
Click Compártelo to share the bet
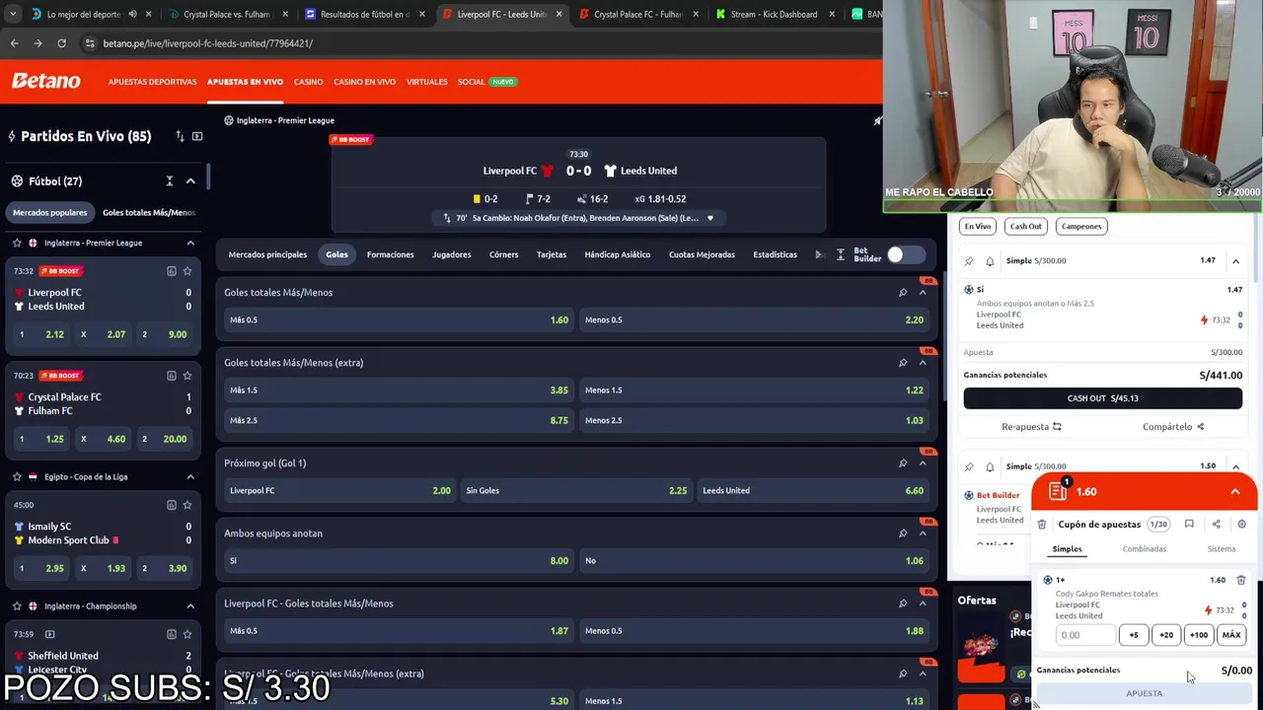(x=1173, y=427)
